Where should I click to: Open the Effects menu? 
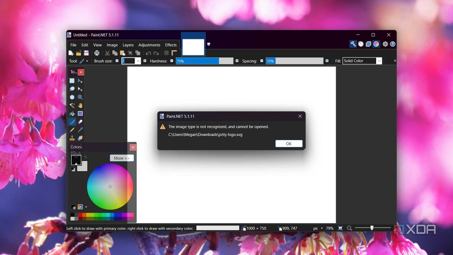click(171, 45)
